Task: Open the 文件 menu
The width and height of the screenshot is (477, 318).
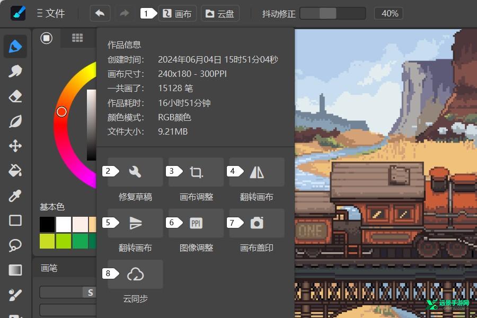Action: click(x=51, y=13)
